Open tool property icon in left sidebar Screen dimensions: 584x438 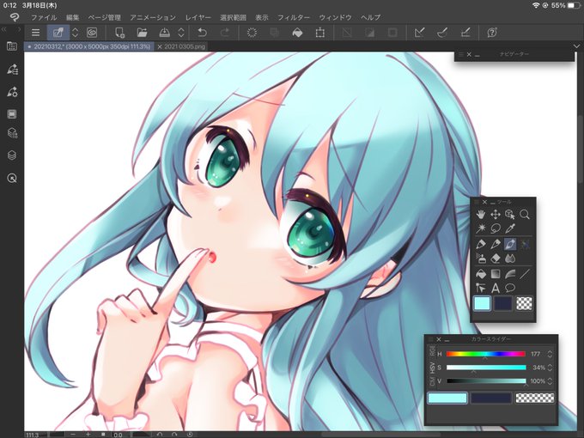coord(12,92)
